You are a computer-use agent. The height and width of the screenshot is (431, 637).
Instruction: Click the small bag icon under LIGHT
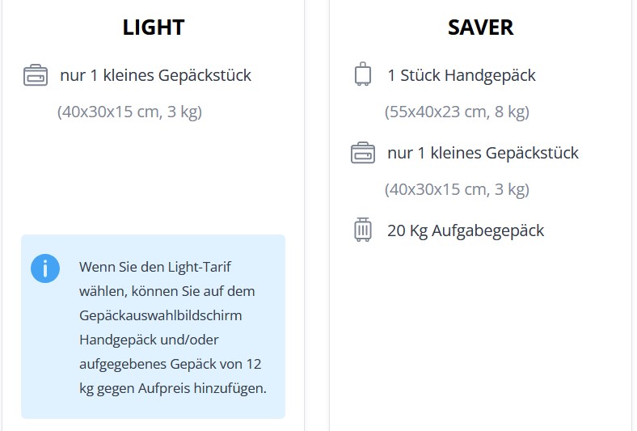point(36,76)
